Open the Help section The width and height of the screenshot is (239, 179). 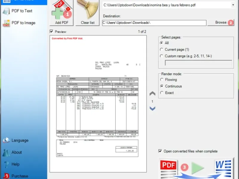click(x=16, y=164)
